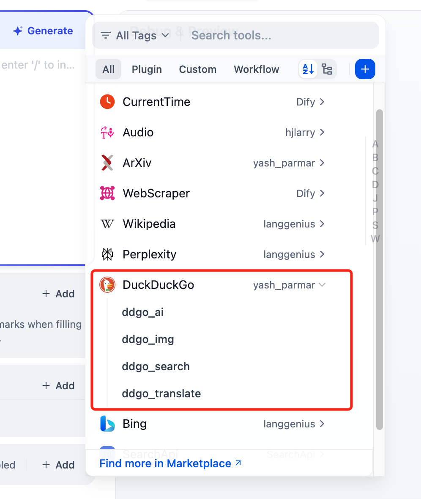Switch to the Plugin tab
Image resolution: width=421 pixels, height=499 pixels.
click(x=147, y=69)
